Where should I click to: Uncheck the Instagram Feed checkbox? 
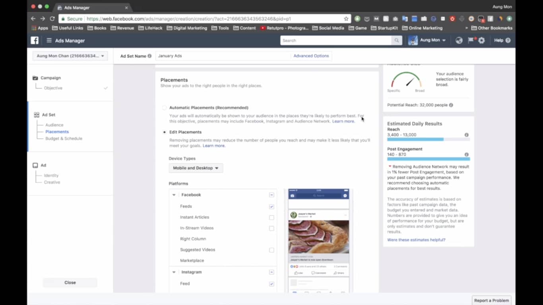point(271,284)
